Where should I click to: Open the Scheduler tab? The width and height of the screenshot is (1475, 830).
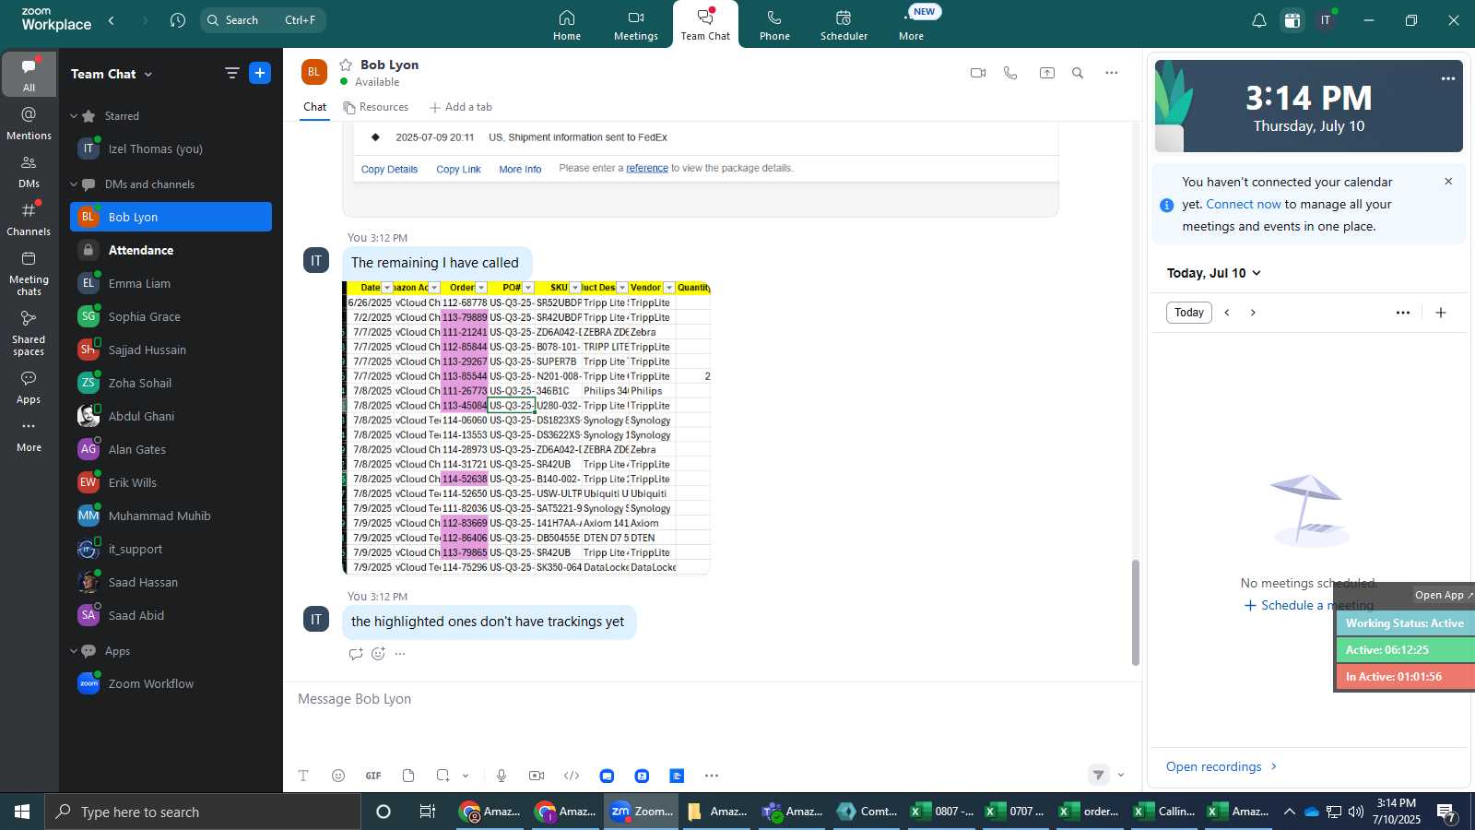(x=844, y=25)
